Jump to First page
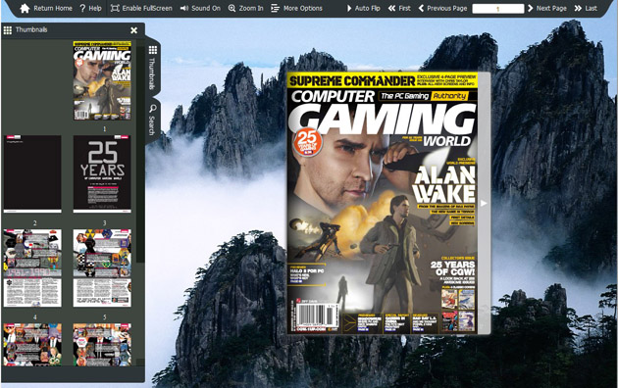 tap(399, 8)
